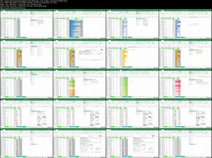The image size is (212, 158).
Task: Open the thumbnail with wide blue data bars
Action: [79, 24]
